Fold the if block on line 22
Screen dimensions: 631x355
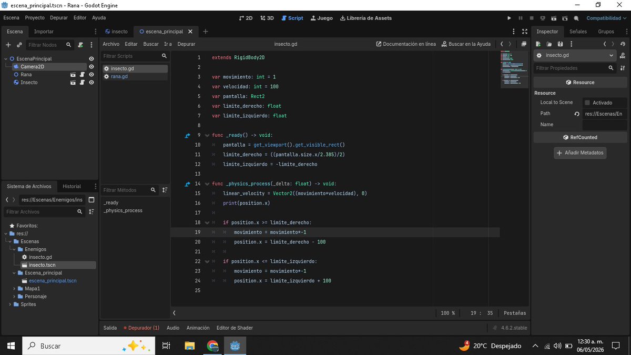point(207,261)
